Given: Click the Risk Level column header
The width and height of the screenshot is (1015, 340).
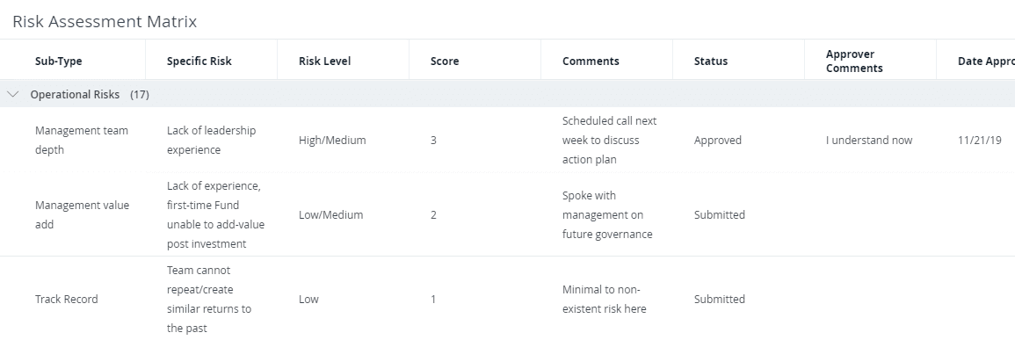Looking at the screenshot, I should [325, 61].
